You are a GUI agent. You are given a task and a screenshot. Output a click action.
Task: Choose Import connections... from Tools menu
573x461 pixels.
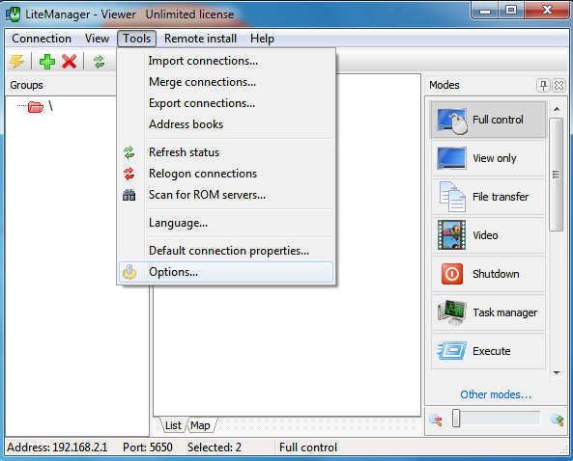point(225,61)
